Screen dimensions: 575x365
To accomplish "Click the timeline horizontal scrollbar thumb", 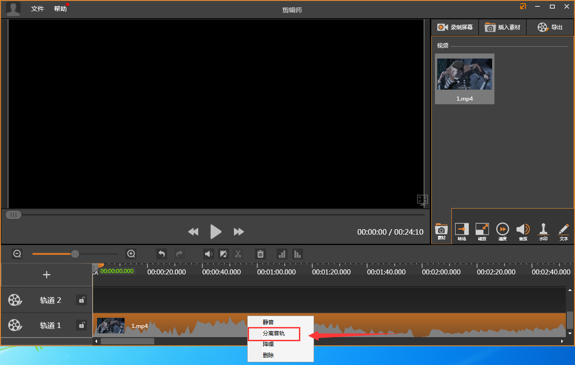I will click(x=127, y=341).
